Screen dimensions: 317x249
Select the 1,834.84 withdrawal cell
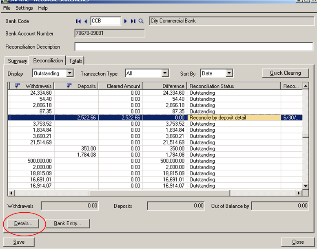(32, 130)
